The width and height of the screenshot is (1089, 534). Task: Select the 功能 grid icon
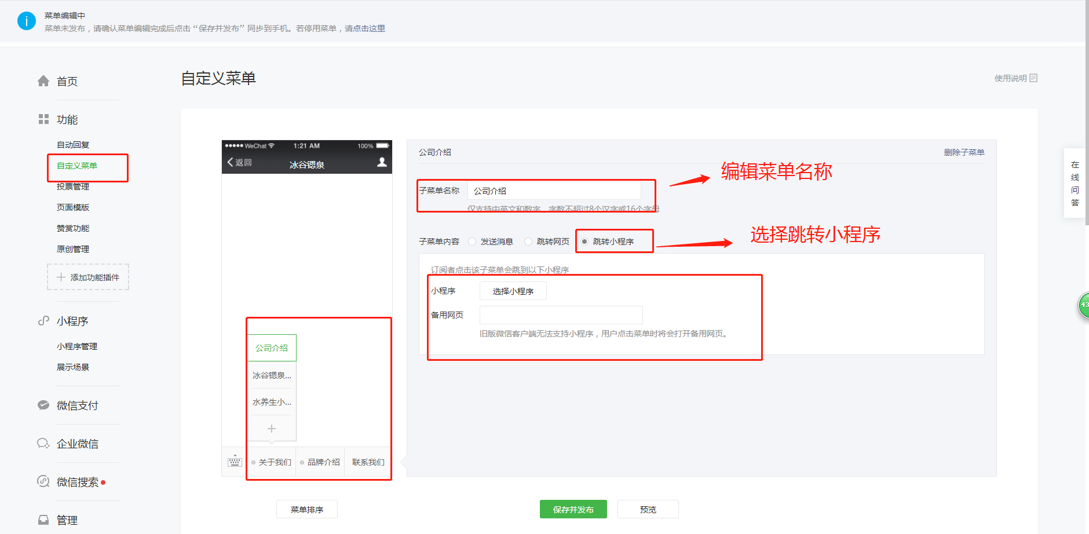click(43, 119)
